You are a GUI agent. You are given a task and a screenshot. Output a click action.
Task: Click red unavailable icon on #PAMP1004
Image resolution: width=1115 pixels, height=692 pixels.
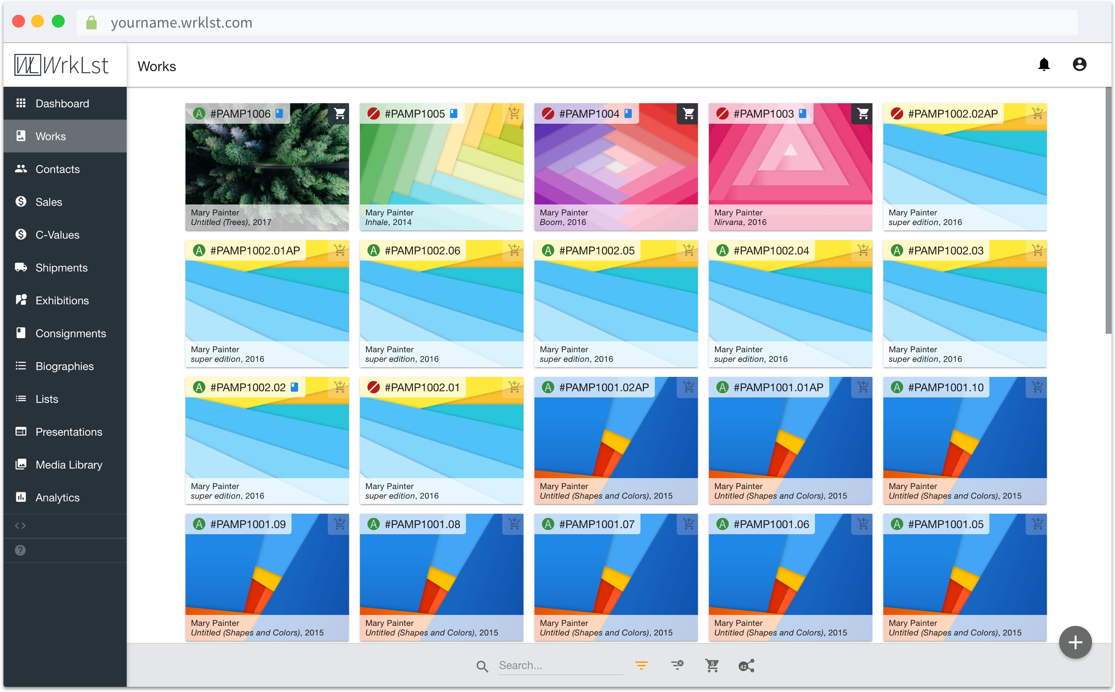tap(548, 113)
